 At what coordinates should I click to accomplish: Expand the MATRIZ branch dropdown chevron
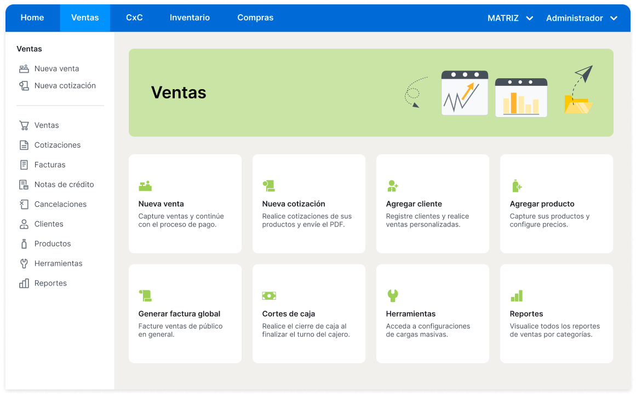tap(529, 18)
